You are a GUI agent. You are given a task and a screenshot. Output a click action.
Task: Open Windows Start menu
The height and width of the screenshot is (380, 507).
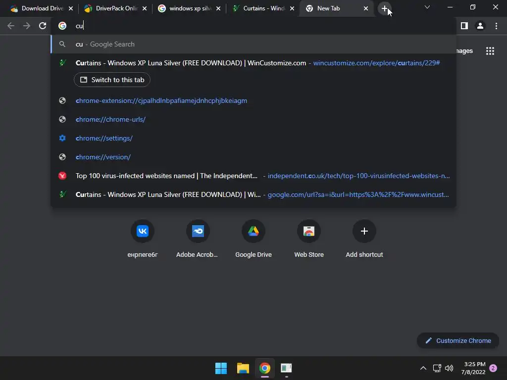221,368
